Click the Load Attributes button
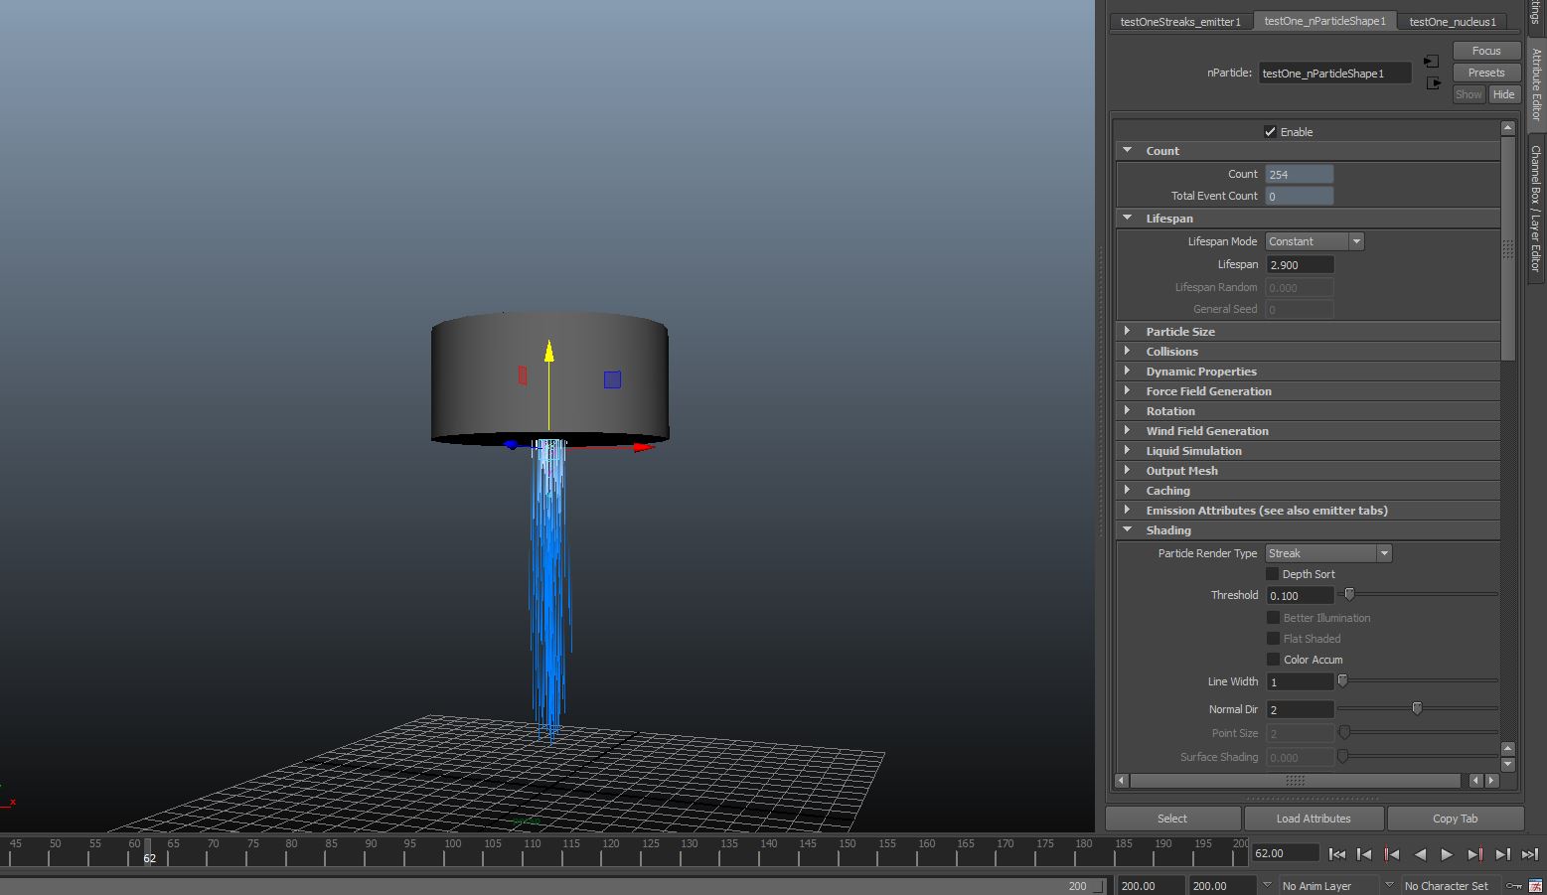The height and width of the screenshot is (895, 1547). click(x=1313, y=819)
